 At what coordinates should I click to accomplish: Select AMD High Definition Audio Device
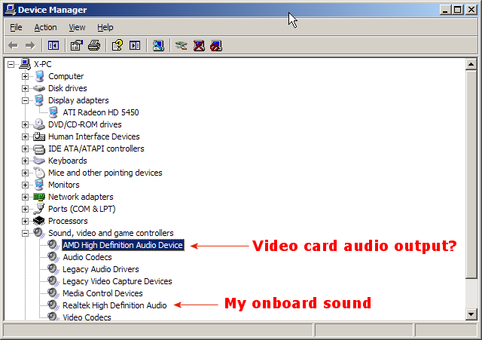122,245
